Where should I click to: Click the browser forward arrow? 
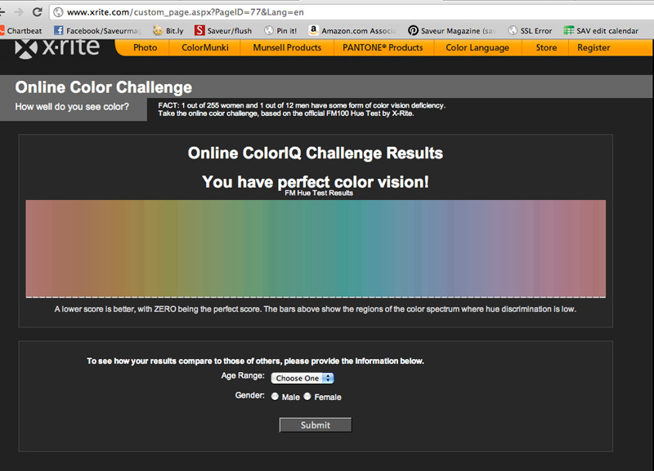click(18, 12)
